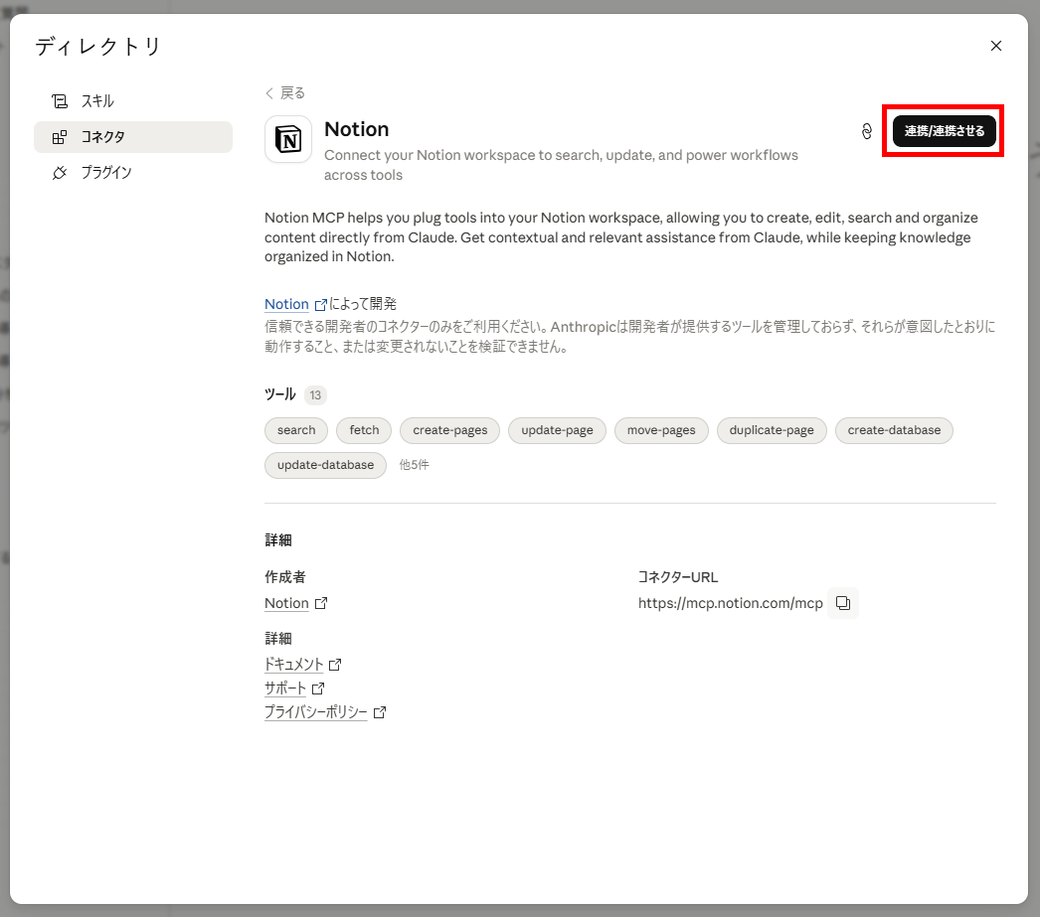Click the ツール section heading

[280, 394]
